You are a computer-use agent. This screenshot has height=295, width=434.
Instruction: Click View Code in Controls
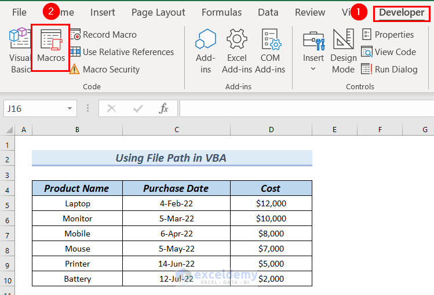(x=389, y=52)
